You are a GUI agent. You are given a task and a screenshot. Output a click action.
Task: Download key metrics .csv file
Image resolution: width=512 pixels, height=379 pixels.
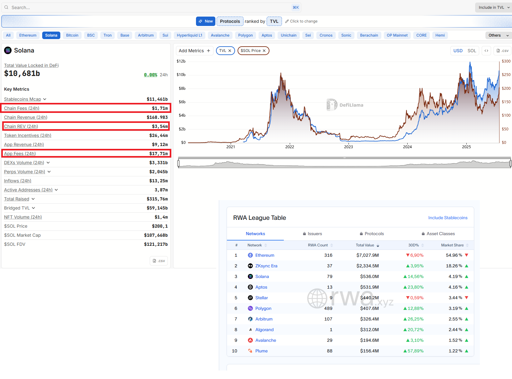click(159, 261)
